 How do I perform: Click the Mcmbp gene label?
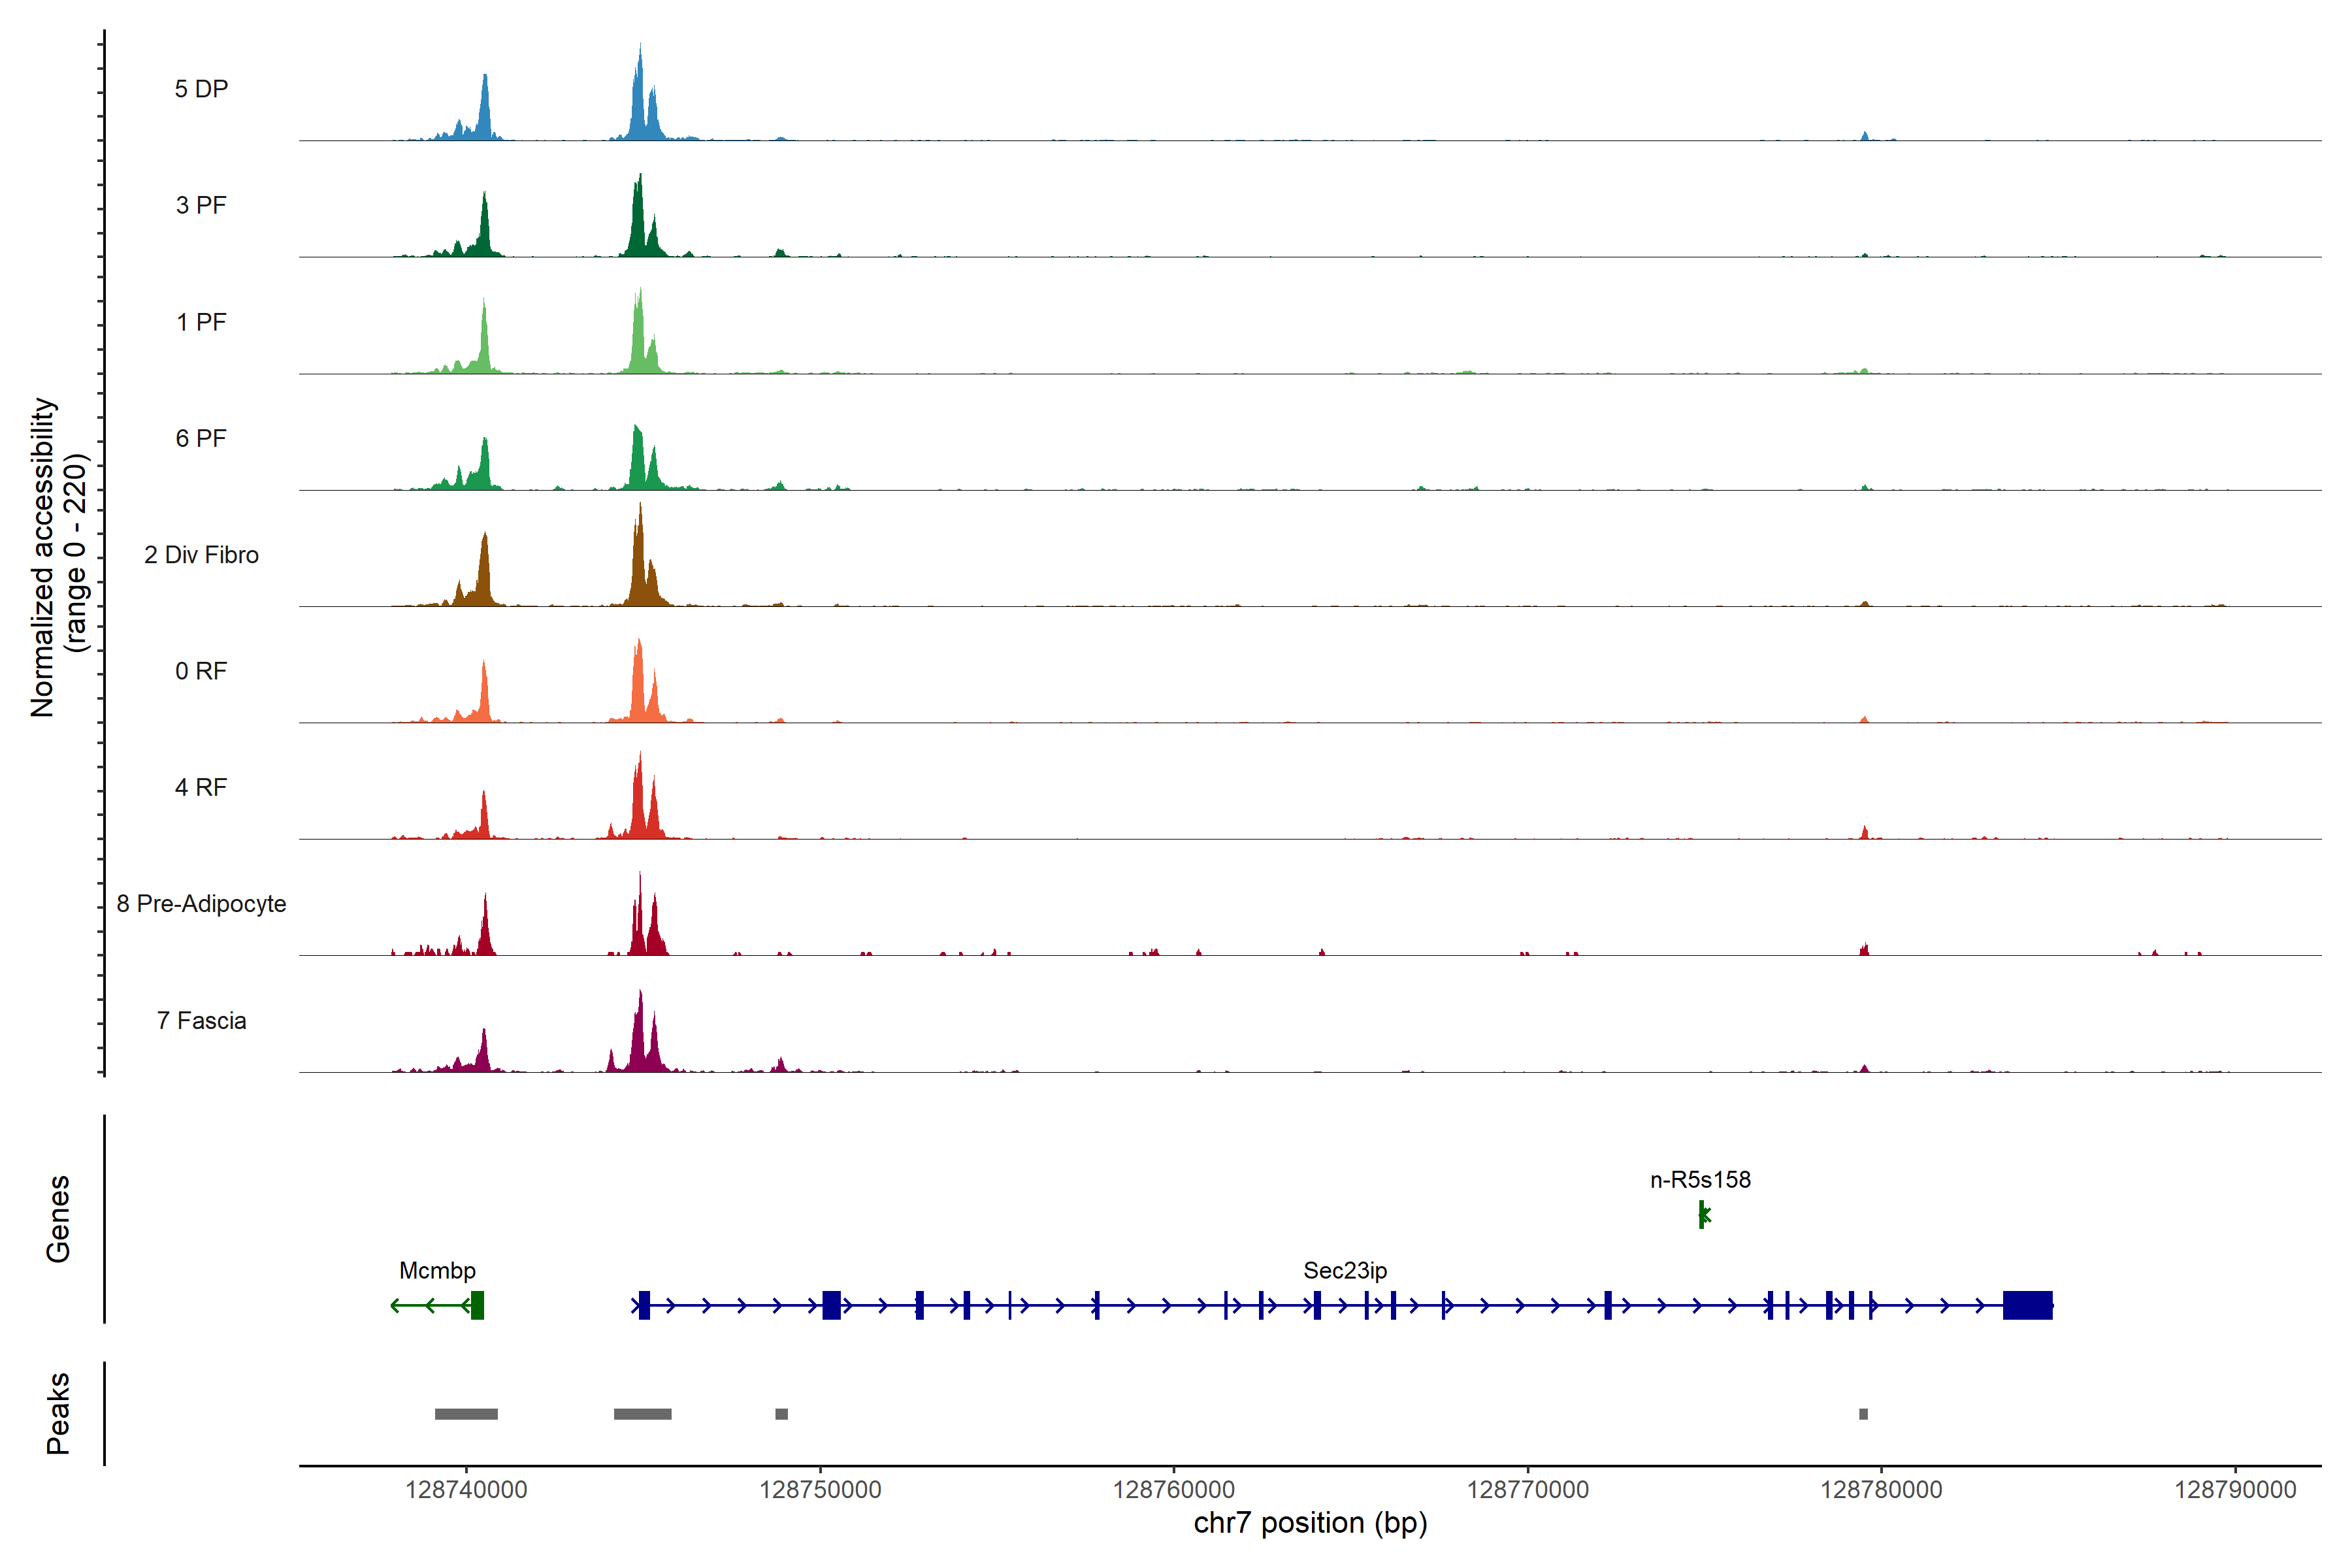(437, 1271)
